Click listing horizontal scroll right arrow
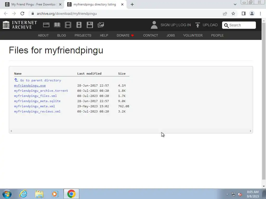 [x=251, y=131]
